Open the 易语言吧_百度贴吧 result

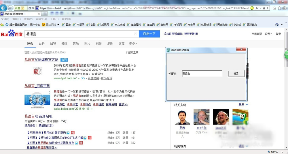pyautogui.click(x=38, y=116)
